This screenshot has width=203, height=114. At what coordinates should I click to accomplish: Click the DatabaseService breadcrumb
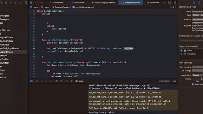coord(61,7)
